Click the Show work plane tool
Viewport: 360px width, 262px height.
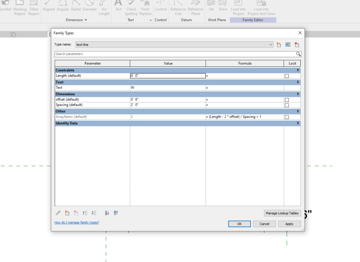pos(223,6)
